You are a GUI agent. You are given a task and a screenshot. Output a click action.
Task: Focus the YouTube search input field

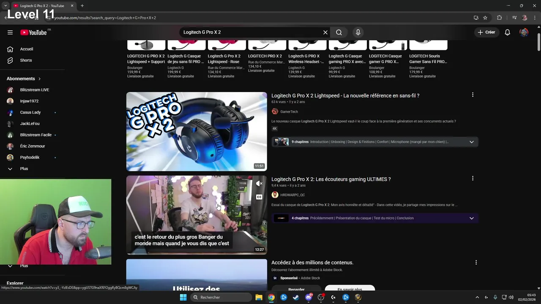(x=251, y=32)
